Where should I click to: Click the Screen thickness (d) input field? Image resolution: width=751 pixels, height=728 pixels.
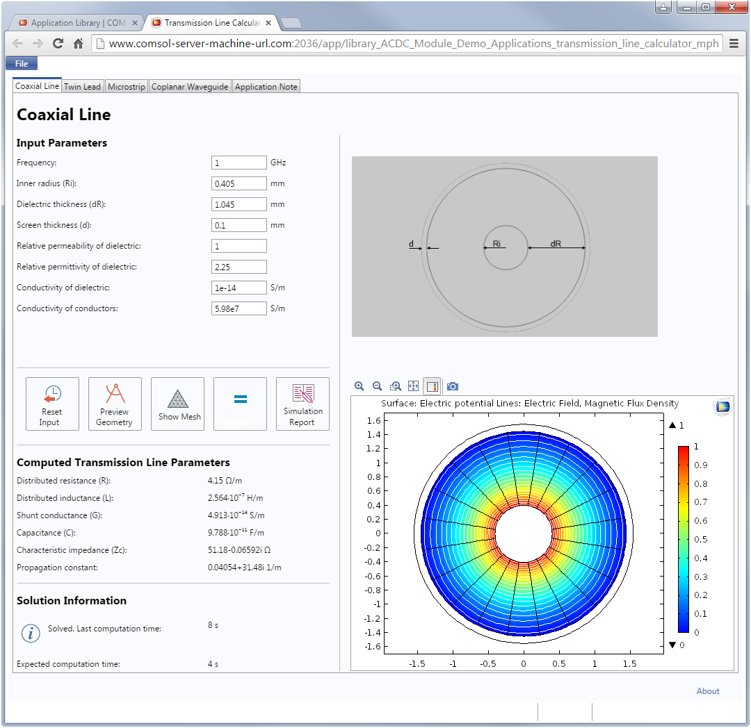(239, 225)
